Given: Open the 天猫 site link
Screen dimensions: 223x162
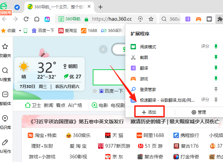Looking at the screenshot, I should click(114, 135).
